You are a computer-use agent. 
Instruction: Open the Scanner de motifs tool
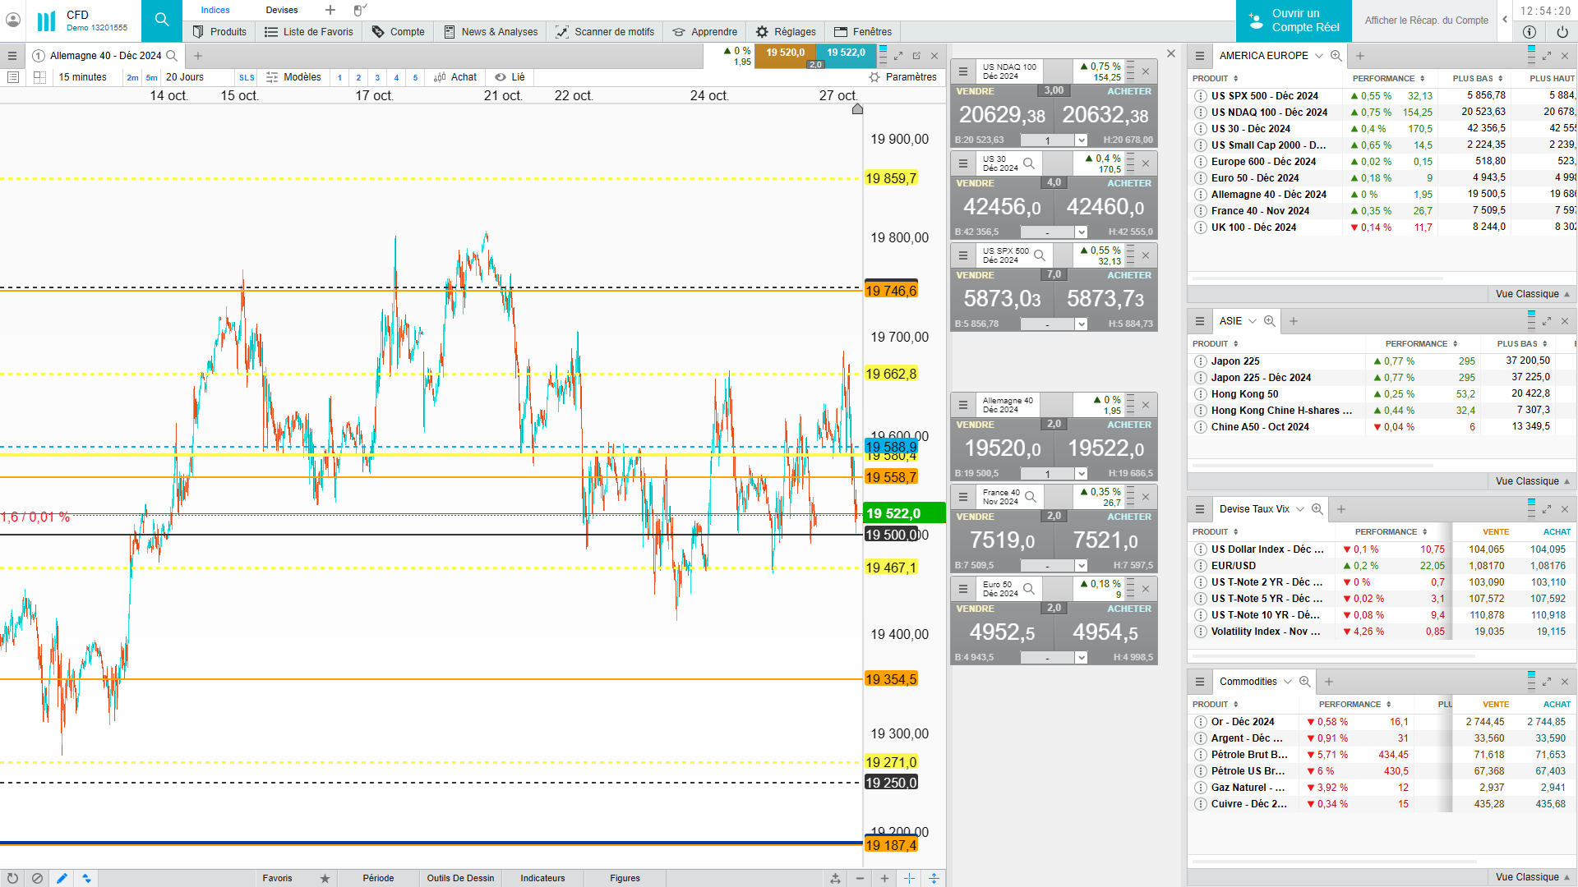[605, 32]
